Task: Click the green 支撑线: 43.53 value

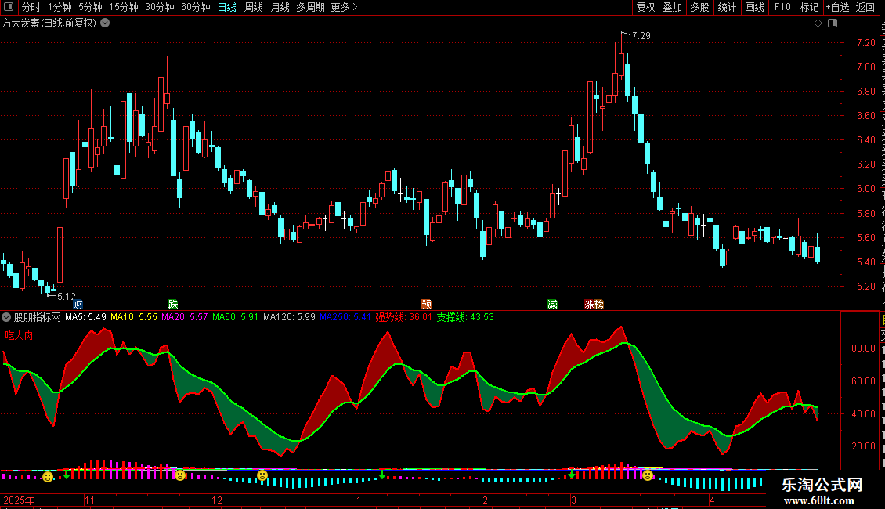Action: tap(466, 317)
